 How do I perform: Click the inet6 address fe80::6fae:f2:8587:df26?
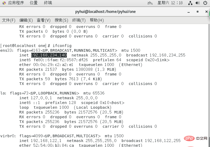(x=61, y=60)
